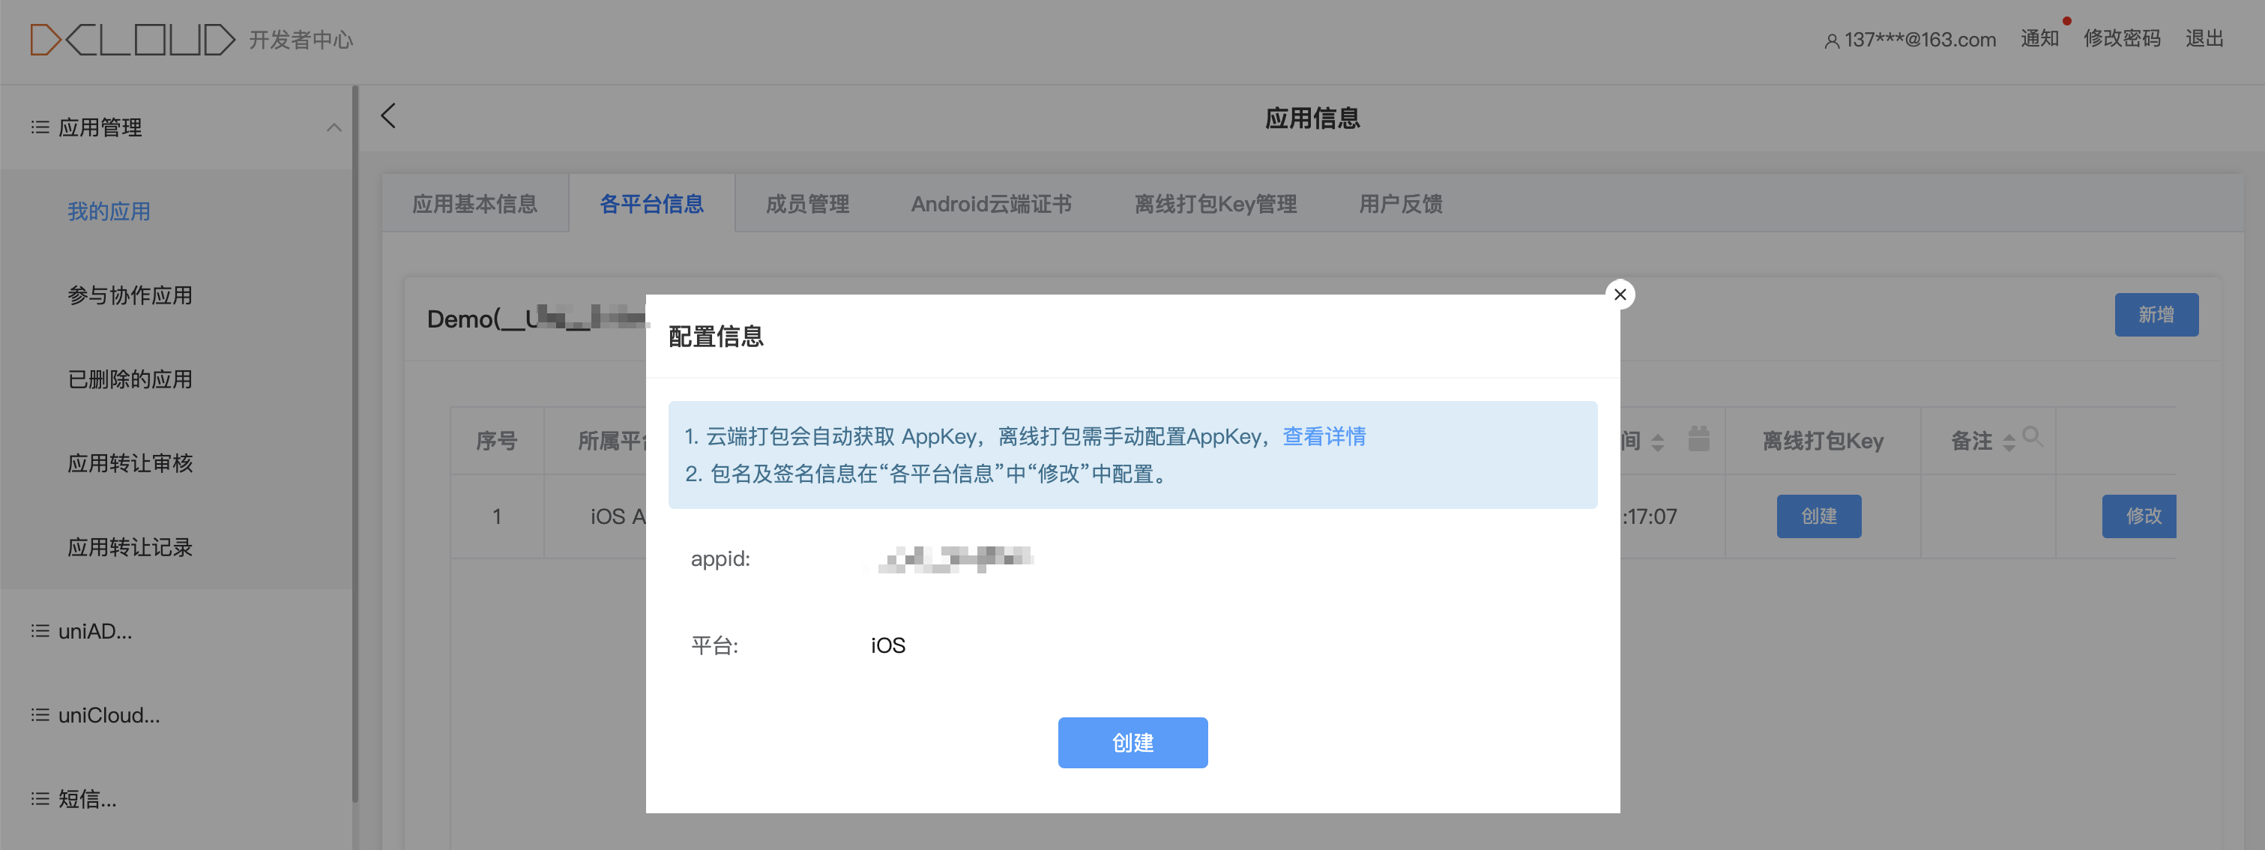Screen dimensions: 2265x850
Task: Sort by the 备注 column arrows
Action: click(2008, 442)
